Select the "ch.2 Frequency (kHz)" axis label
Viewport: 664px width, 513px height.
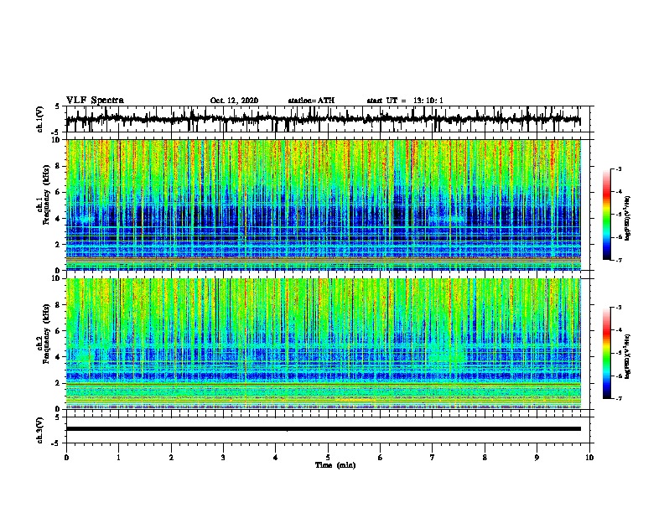click(x=43, y=334)
